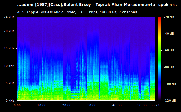This screenshot has height=112, width=181.
Task: Click the 0:00 time axis label
Action: pos(17,105)
